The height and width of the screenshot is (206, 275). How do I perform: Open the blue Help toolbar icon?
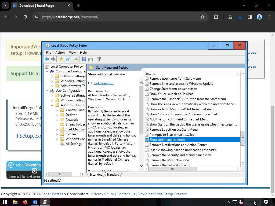[84, 59]
